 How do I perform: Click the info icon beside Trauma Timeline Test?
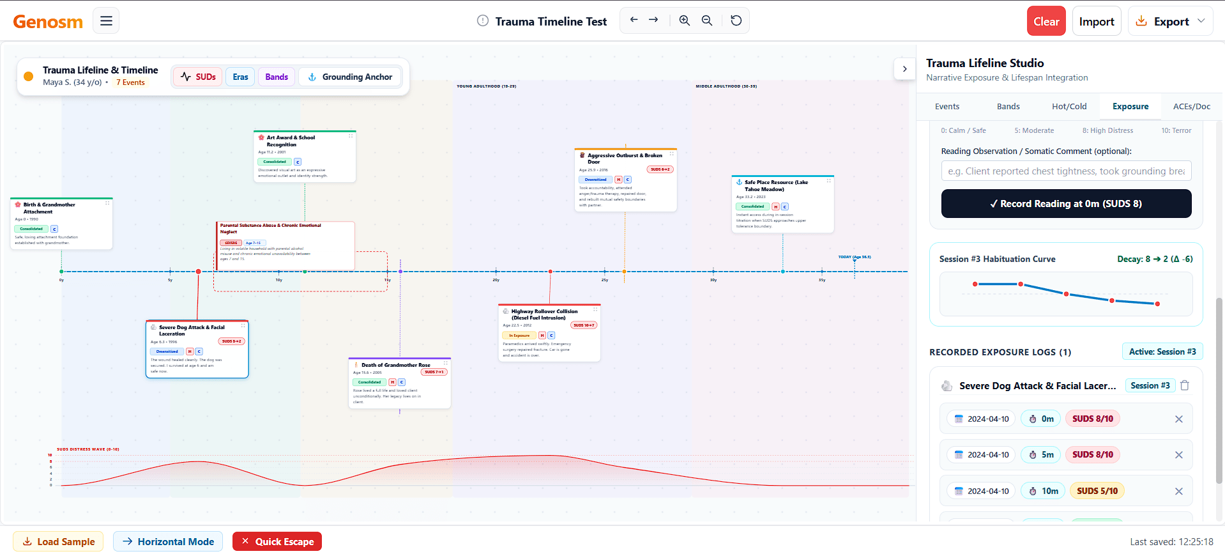(x=483, y=21)
